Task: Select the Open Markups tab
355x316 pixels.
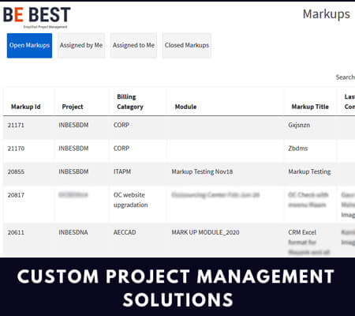Action: [29, 45]
